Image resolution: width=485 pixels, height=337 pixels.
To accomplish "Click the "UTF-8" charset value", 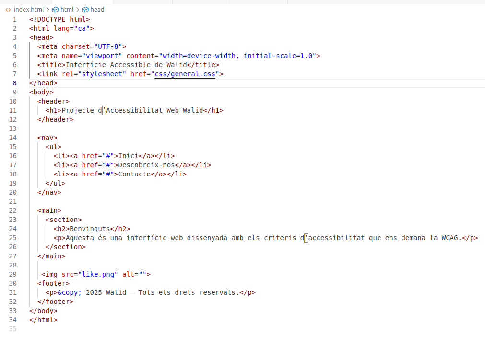I will 108,46.
